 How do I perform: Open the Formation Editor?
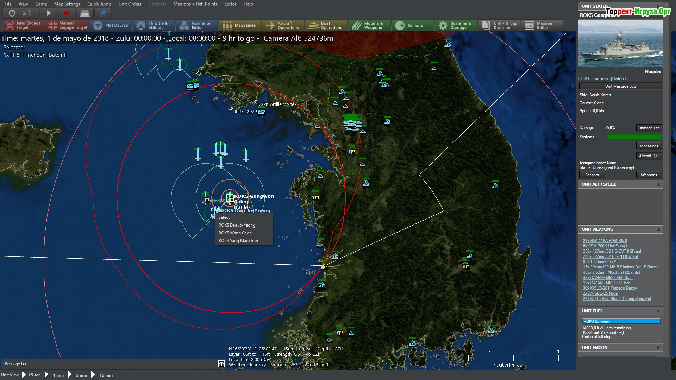[196, 25]
